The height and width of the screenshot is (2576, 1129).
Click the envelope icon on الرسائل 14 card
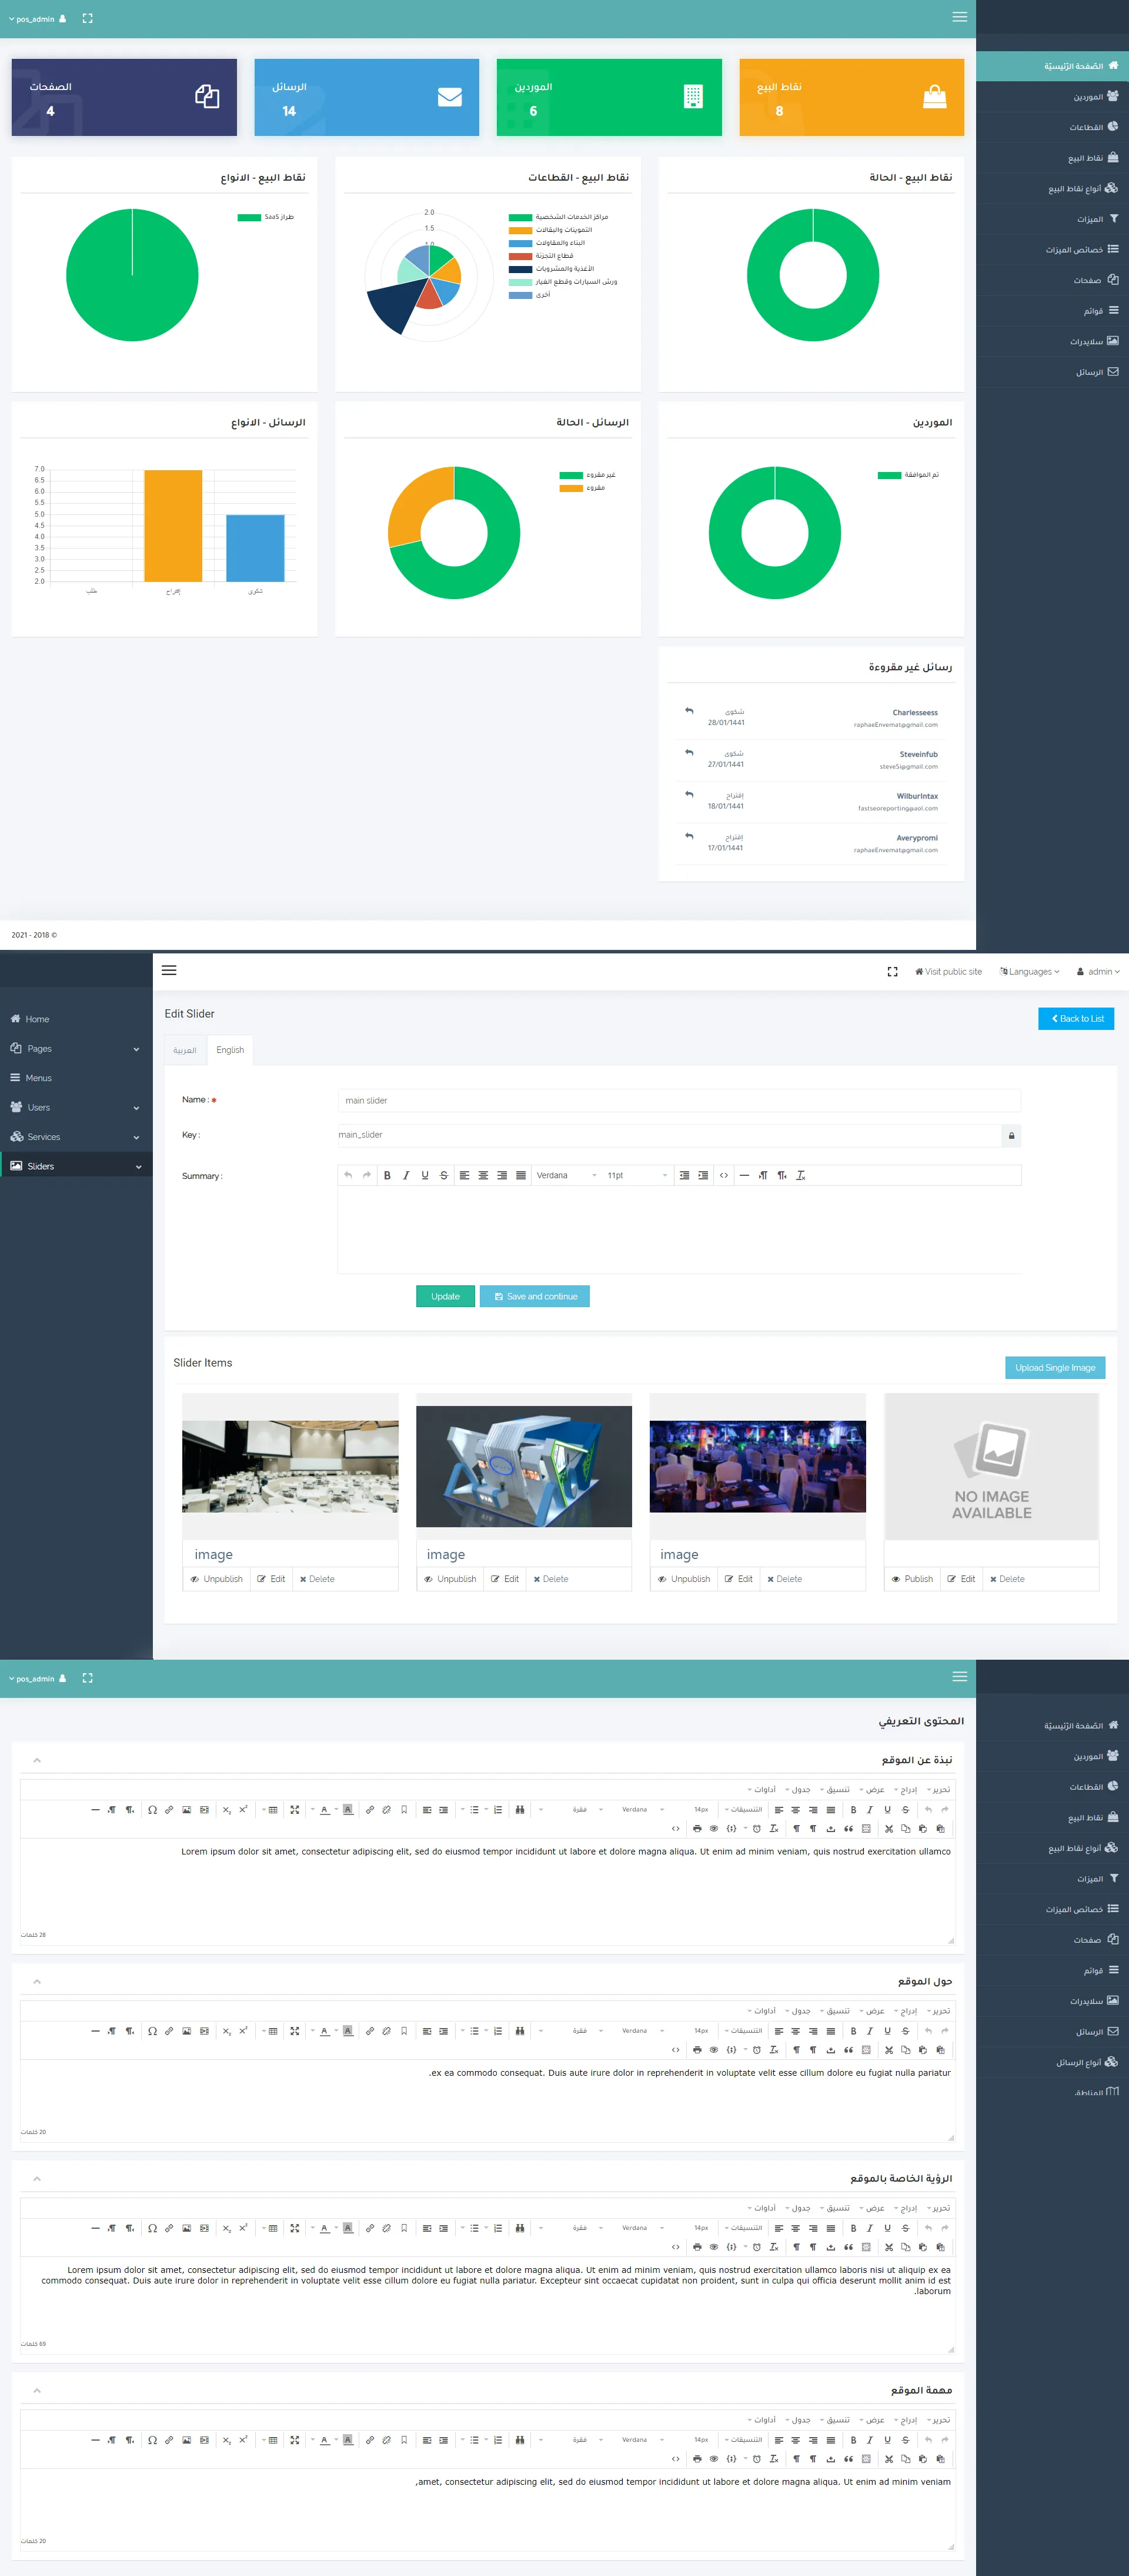(x=450, y=97)
